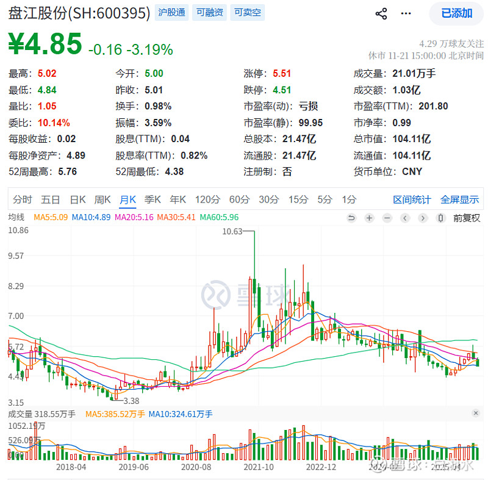Viewport: 488px width, 480px height.
Task: Click the volume MA5:385.52万手 label
Action: click(115, 414)
